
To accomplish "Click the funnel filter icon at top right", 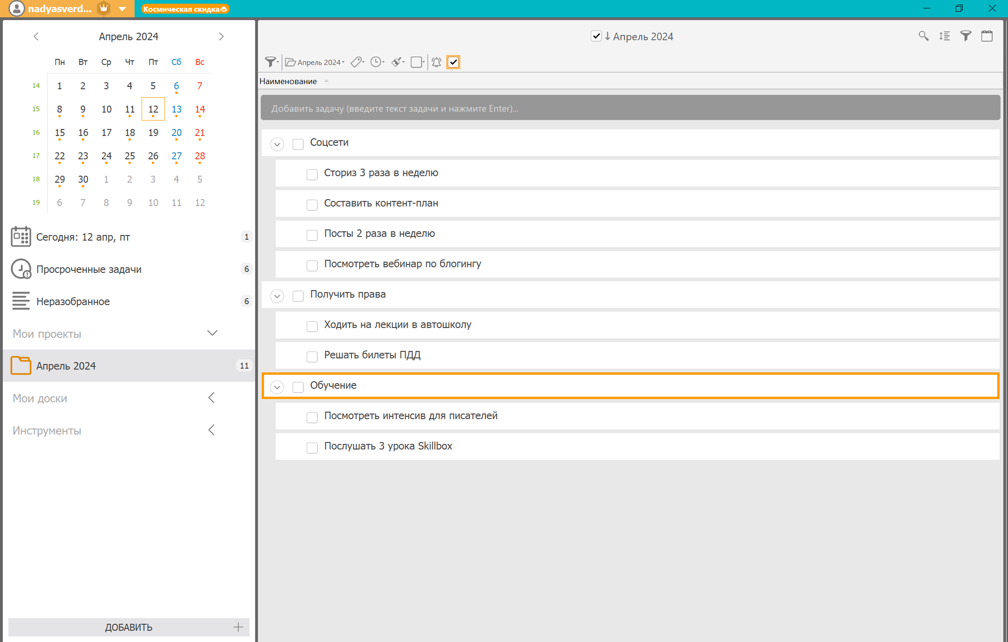I will click(965, 36).
